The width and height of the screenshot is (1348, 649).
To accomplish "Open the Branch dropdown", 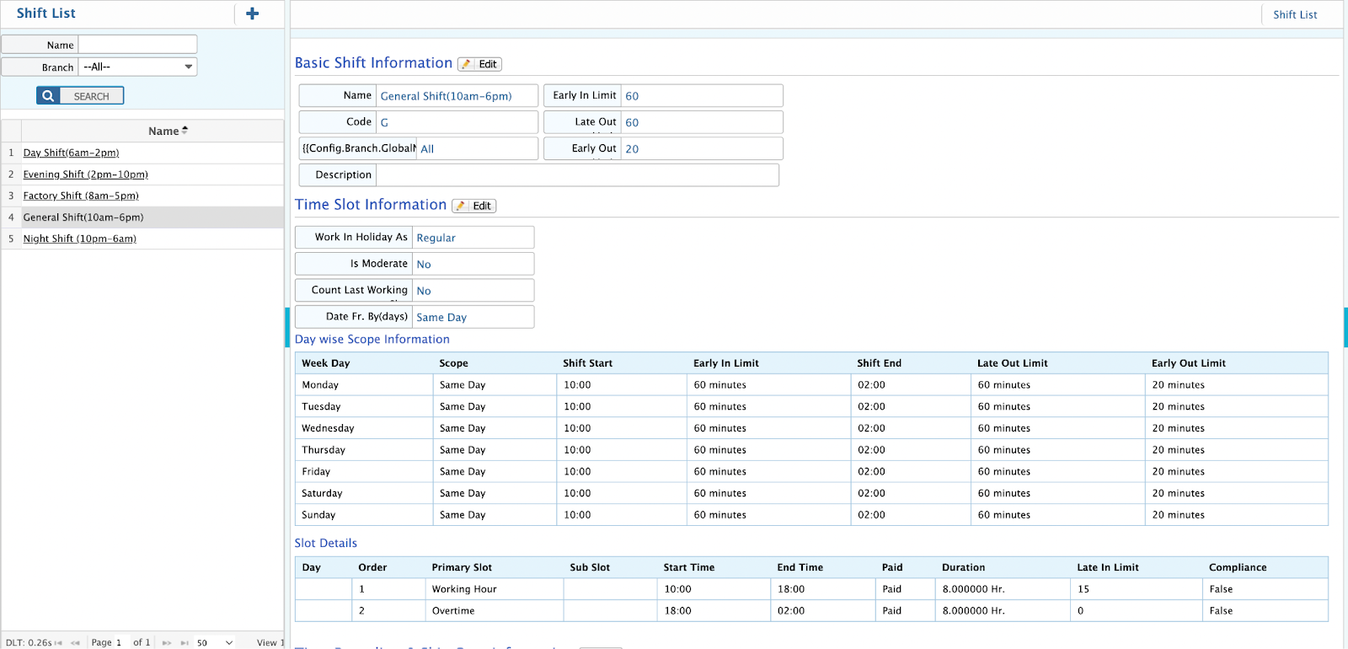I will coord(137,67).
